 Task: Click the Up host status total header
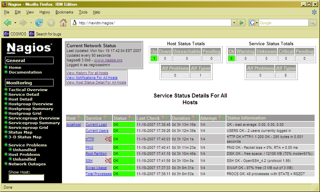[x=154, y=51]
